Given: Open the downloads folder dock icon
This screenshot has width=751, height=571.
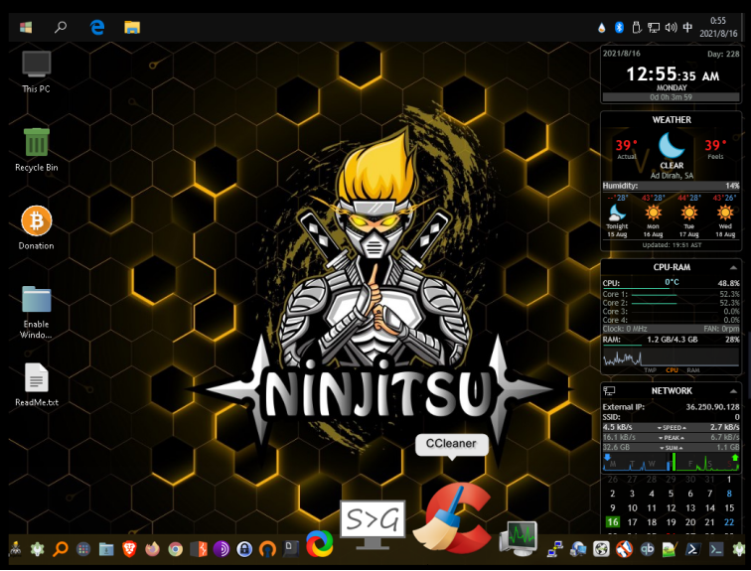Looking at the screenshot, I should point(106,549).
